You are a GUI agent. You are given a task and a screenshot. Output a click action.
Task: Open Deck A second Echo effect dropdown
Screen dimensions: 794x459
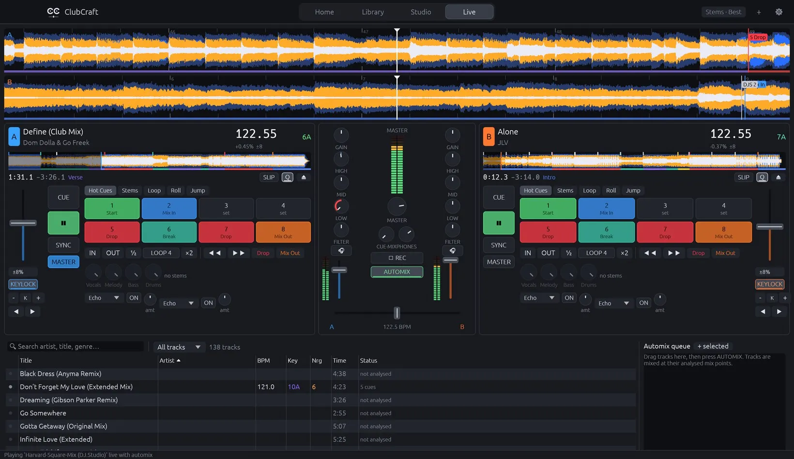pos(178,303)
